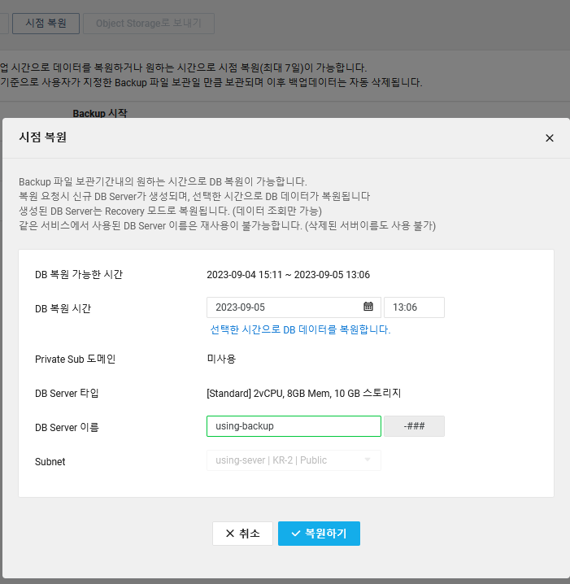Open the Subnet dropdown using-sever KR-2 Public

tap(294, 460)
